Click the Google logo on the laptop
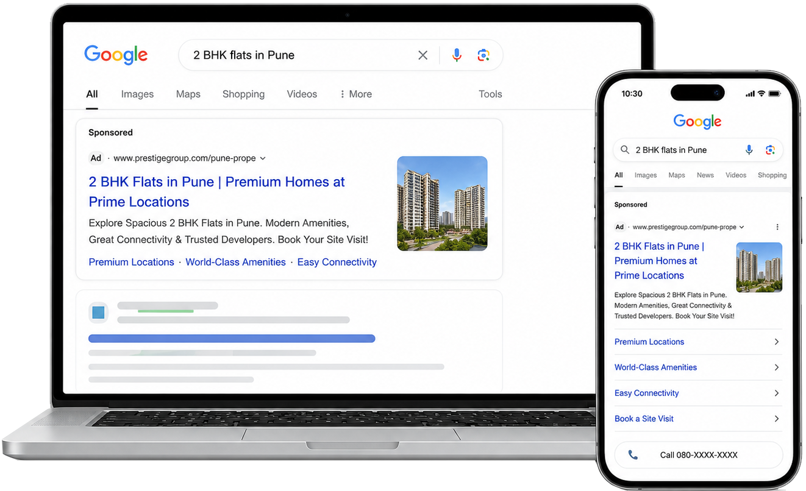806x491 pixels. pos(116,55)
